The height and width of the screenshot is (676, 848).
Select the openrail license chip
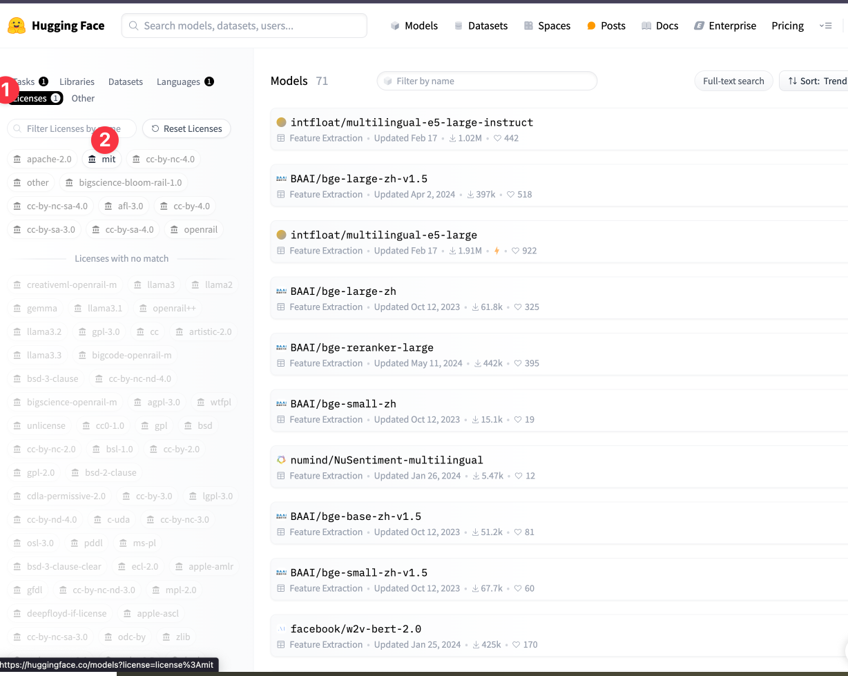pos(194,229)
